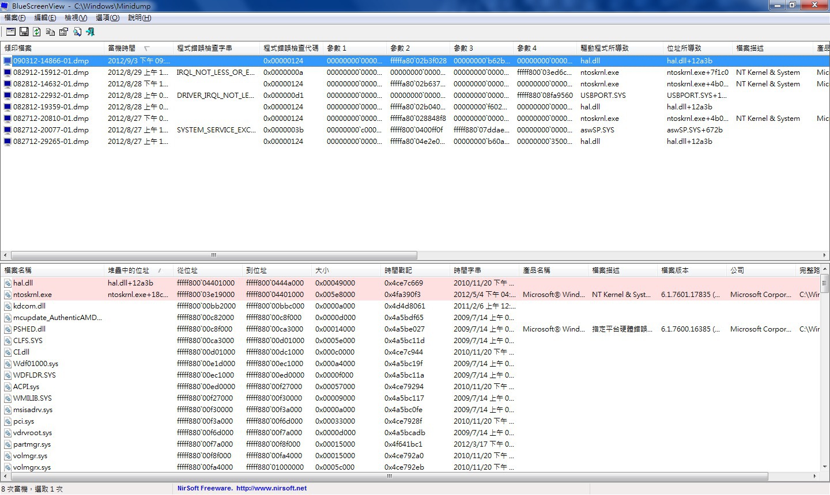Image resolution: width=830 pixels, height=495 pixels.
Task: Open Advanced Options toolbar icon
Action: click(11, 32)
